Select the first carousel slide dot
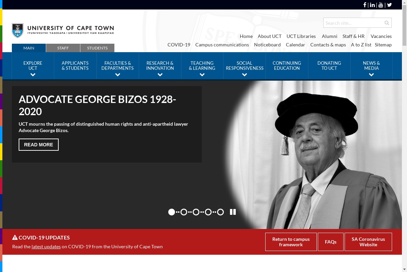 click(172, 212)
